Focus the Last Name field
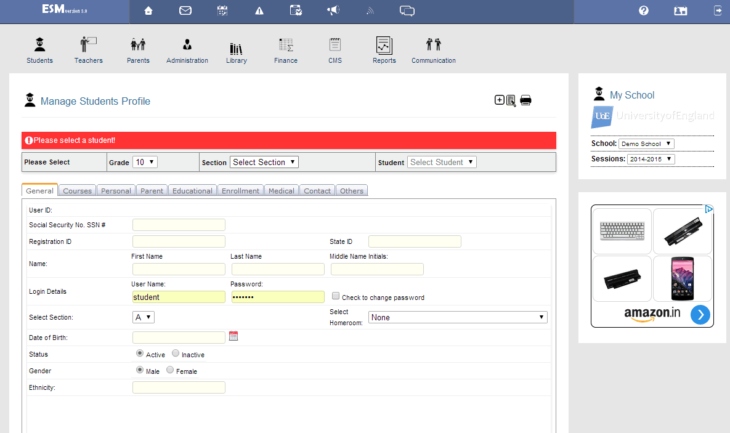The height and width of the screenshot is (433, 730). 278,269
